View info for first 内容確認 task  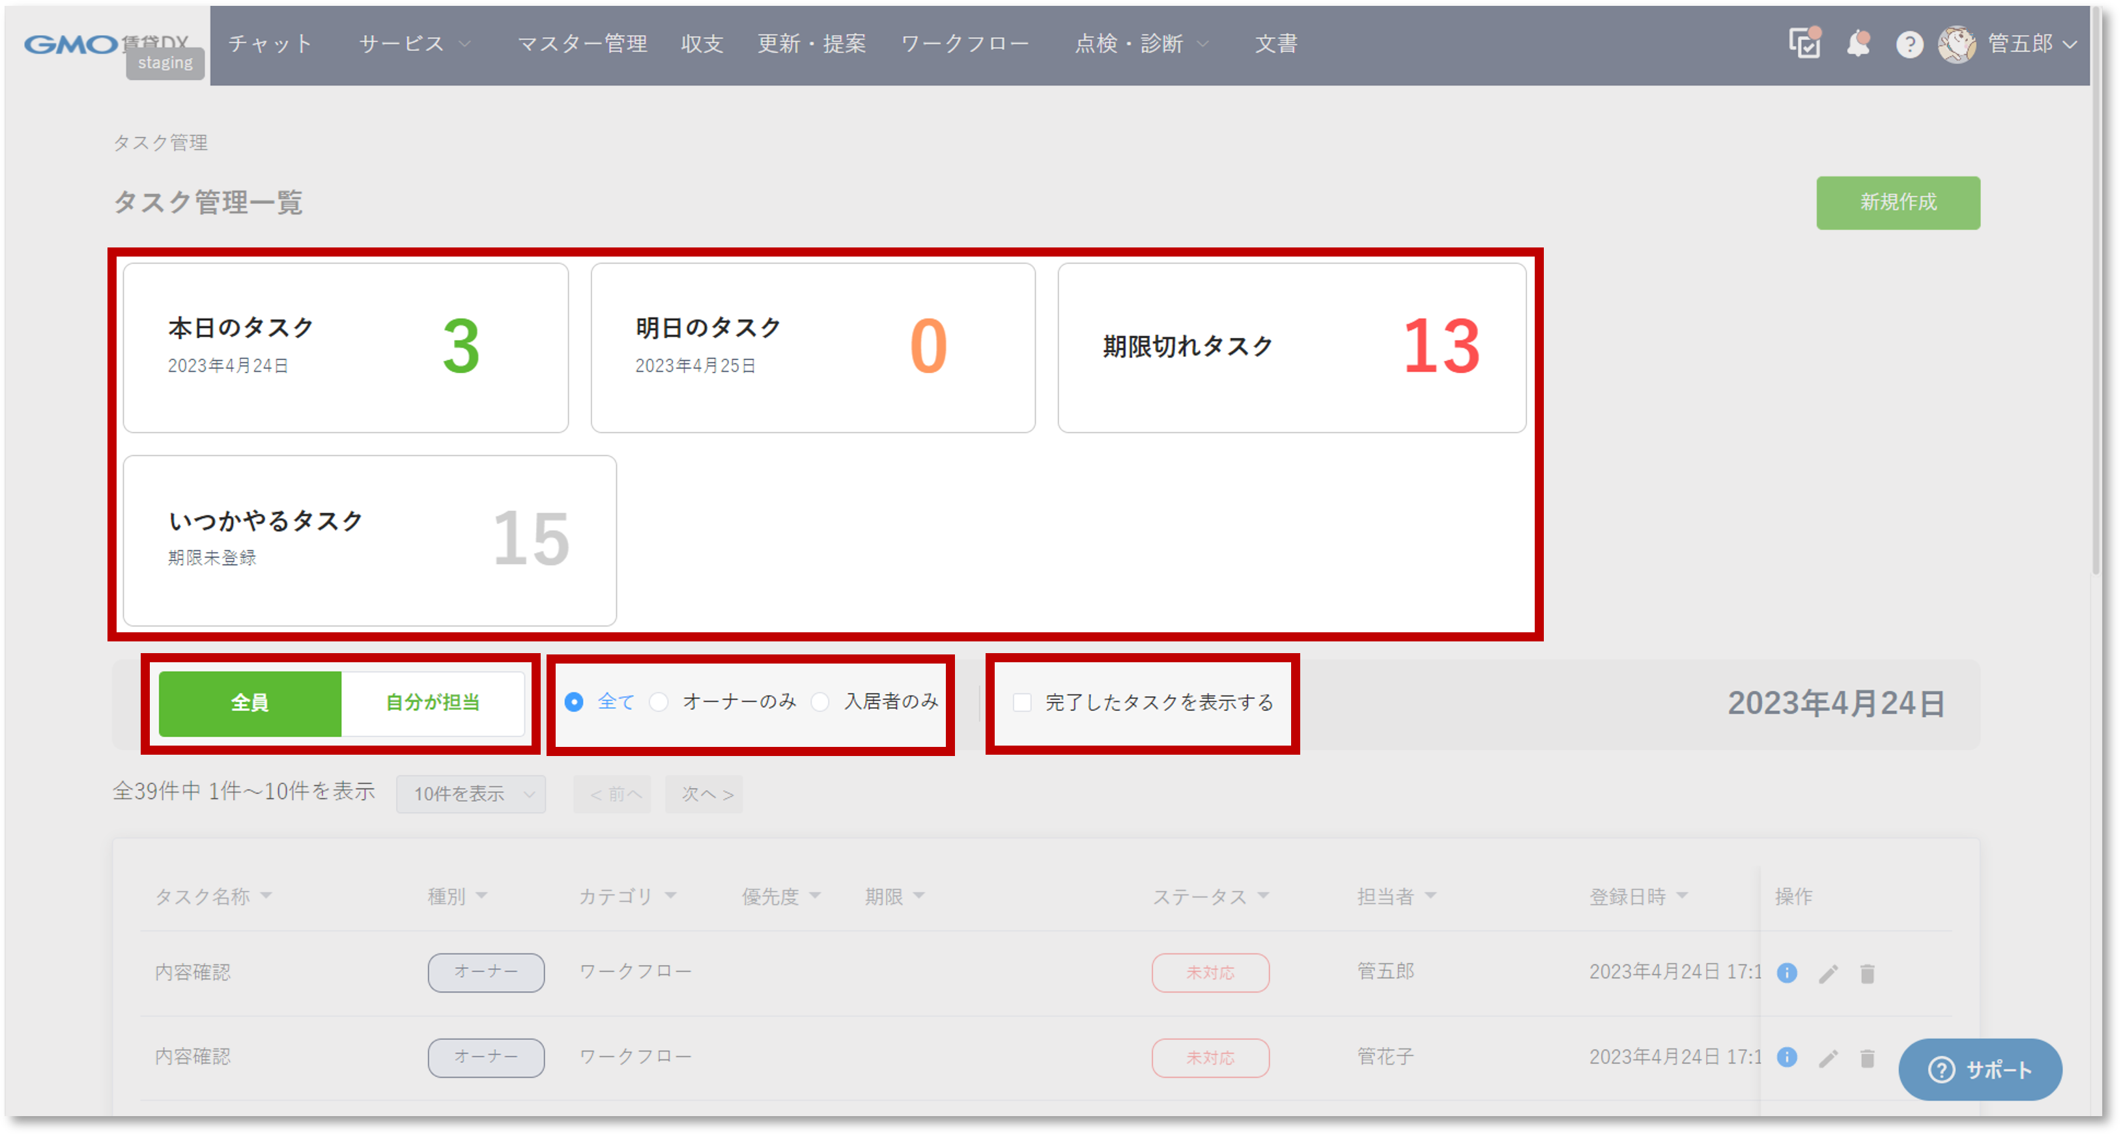point(1787,973)
